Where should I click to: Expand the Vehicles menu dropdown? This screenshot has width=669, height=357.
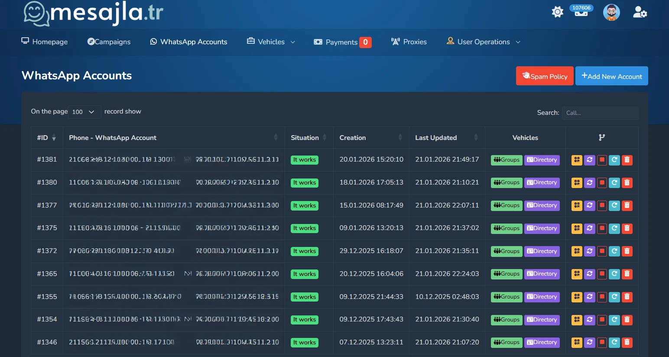coord(271,42)
